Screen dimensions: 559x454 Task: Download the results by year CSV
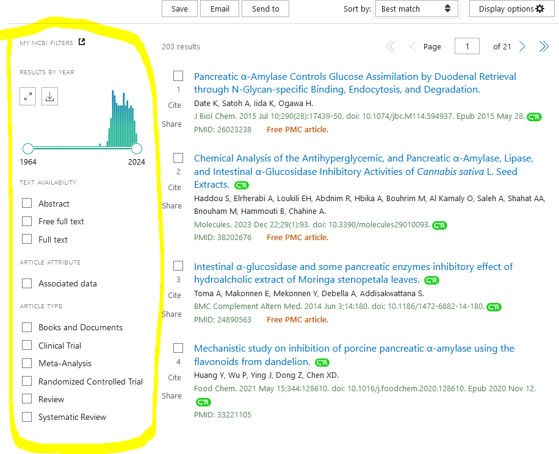point(49,96)
